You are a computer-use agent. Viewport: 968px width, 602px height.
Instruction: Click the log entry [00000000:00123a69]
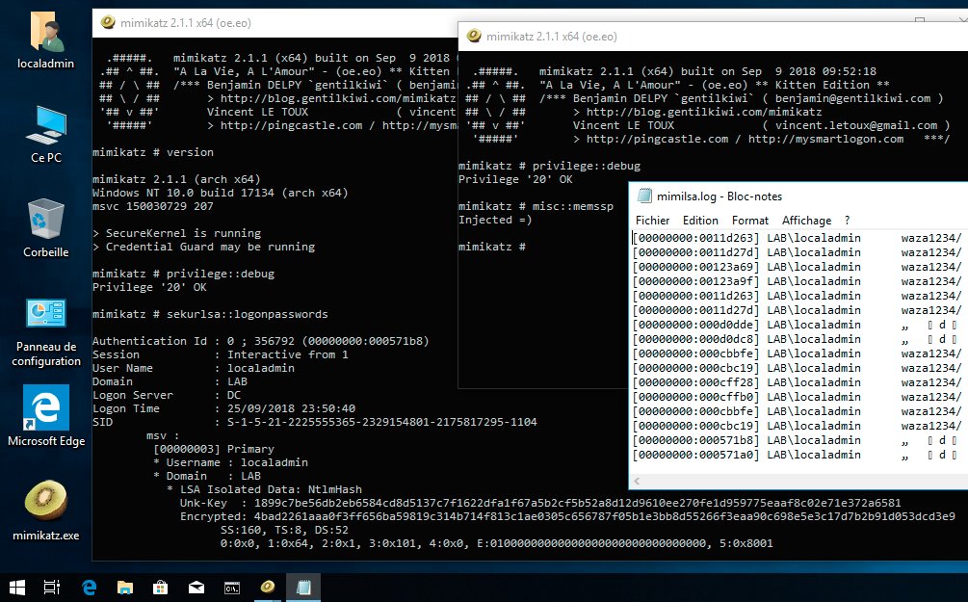tap(695, 267)
